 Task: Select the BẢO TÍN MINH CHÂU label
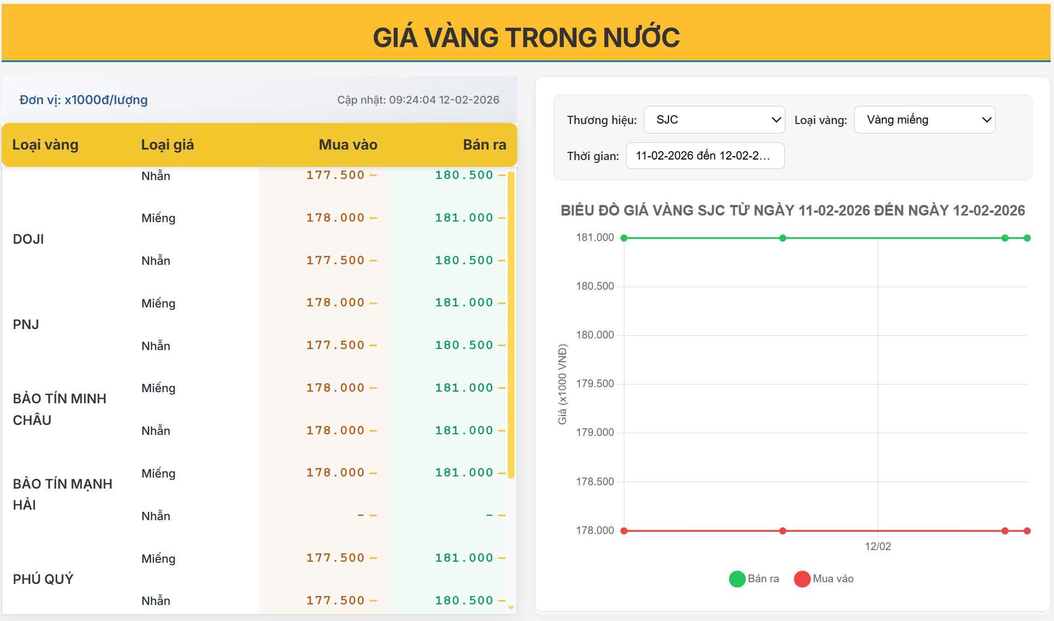click(59, 409)
